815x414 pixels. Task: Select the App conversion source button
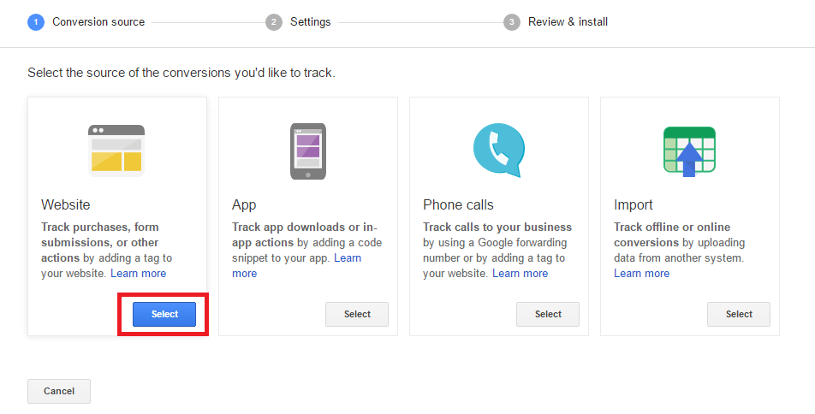[x=357, y=314]
